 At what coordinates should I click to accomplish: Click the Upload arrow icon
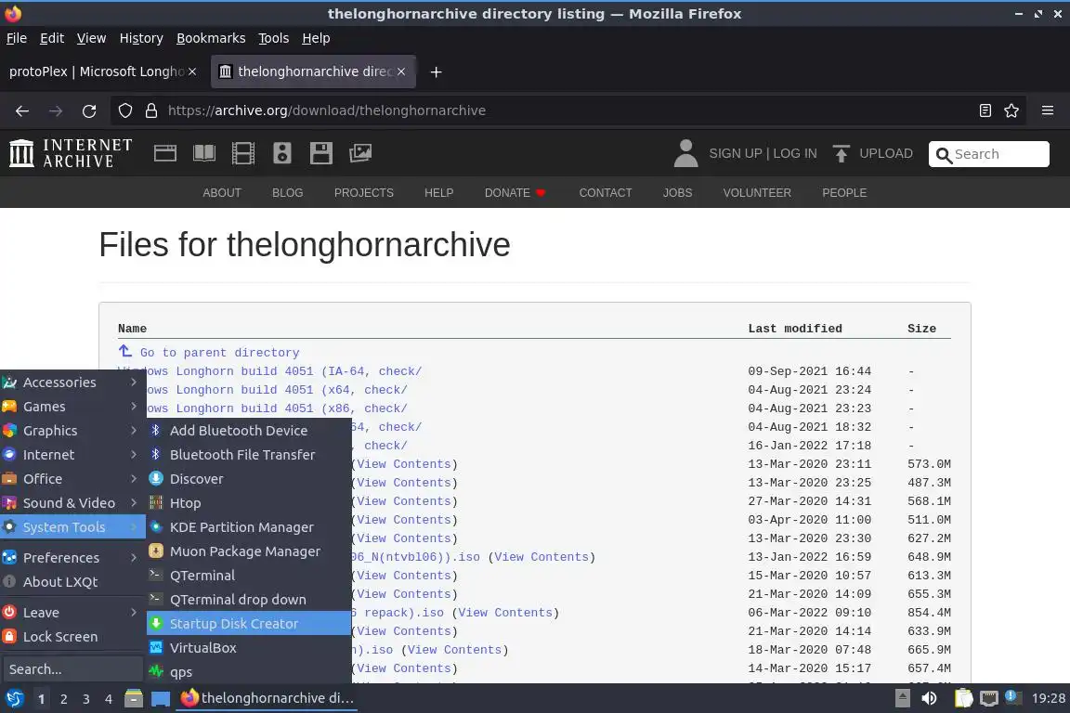(841, 153)
